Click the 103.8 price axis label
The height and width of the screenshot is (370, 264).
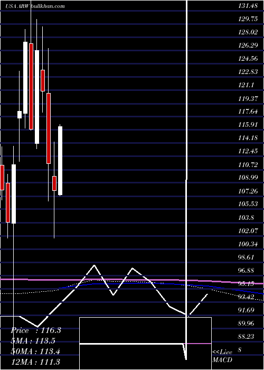point(246,218)
